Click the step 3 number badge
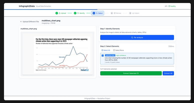Viewport: 194px width, 103px height. click(94, 13)
